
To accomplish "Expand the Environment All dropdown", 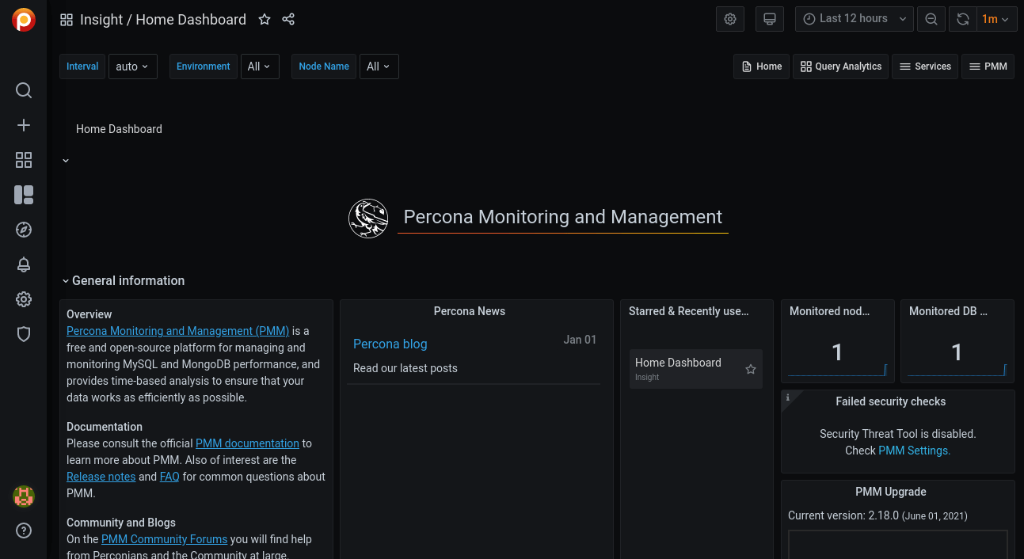I will coord(259,67).
